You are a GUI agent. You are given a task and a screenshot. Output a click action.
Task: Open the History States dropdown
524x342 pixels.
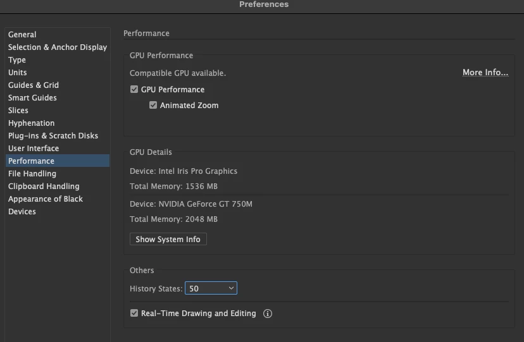211,288
